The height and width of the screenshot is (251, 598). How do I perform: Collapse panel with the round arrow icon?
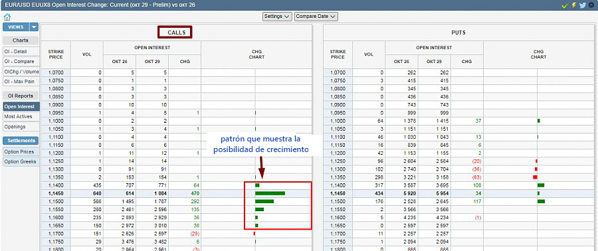591,5
